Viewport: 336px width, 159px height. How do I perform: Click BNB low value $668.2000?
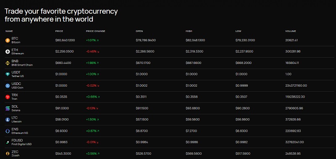click(244, 63)
